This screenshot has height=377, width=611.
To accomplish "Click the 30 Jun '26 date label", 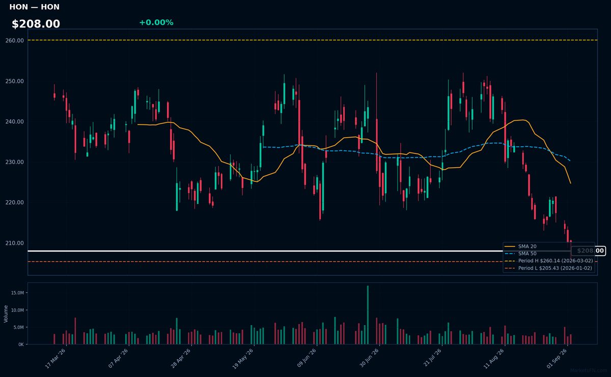I will pos(369,358).
